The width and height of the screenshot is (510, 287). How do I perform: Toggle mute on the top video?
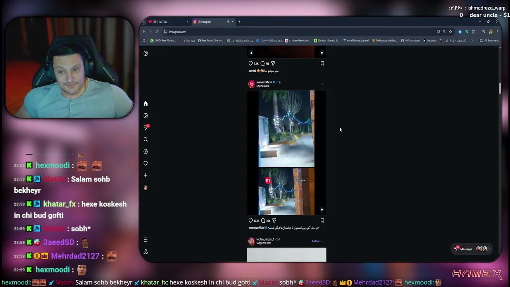coord(322,53)
